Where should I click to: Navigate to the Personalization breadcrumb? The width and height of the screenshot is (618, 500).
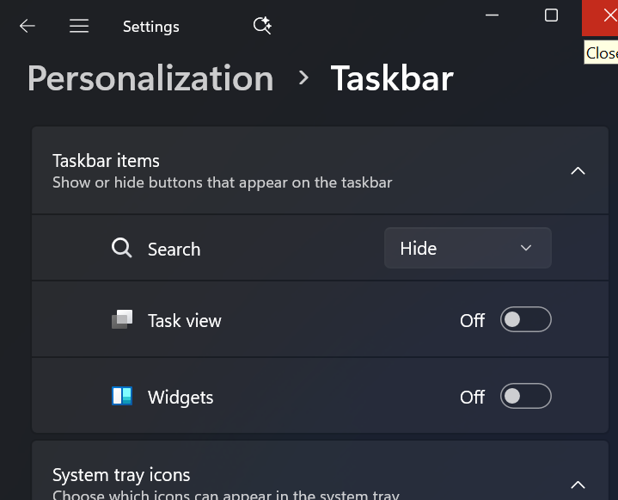pyautogui.click(x=150, y=78)
